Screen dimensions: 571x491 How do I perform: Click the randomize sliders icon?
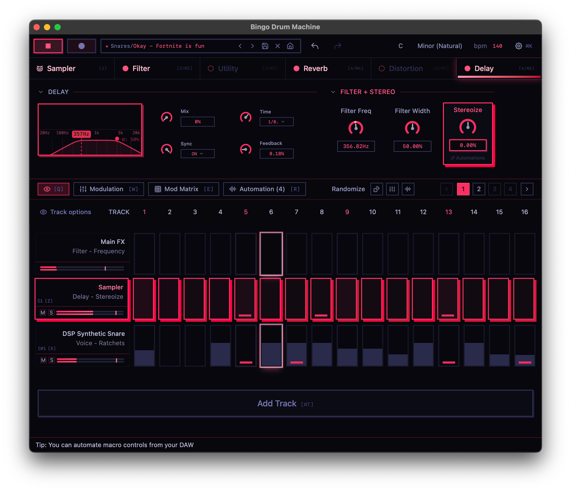click(392, 189)
